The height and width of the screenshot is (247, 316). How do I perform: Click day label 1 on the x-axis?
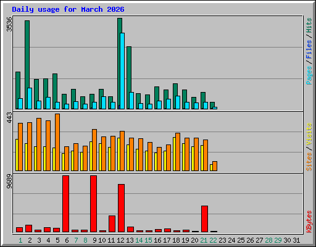(x=20, y=240)
